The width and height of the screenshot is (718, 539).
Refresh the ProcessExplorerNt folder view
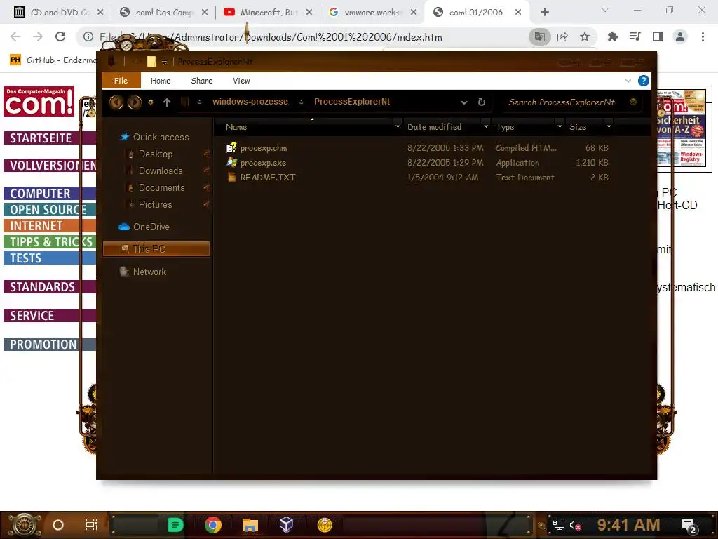[x=481, y=102]
